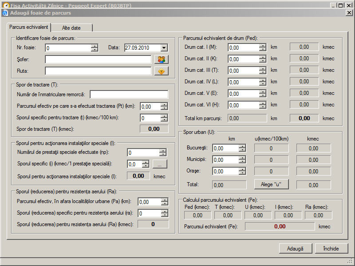
Task: Open route picker next to Ruta field
Action: pos(162,71)
